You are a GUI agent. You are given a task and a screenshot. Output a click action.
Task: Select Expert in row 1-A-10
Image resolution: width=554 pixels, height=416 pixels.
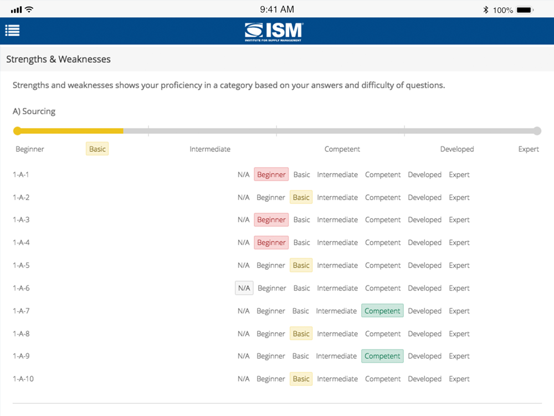[x=459, y=378]
